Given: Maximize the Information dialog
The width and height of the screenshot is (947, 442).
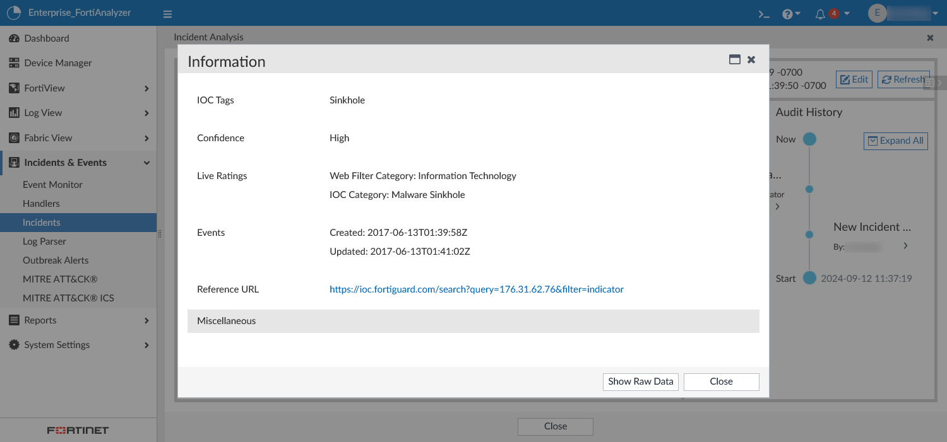Looking at the screenshot, I should (x=734, y=59).
